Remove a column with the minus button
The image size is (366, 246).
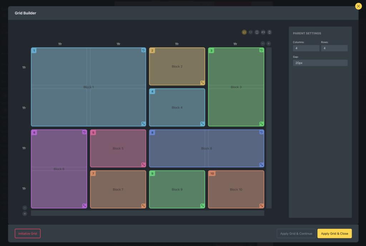263,44
